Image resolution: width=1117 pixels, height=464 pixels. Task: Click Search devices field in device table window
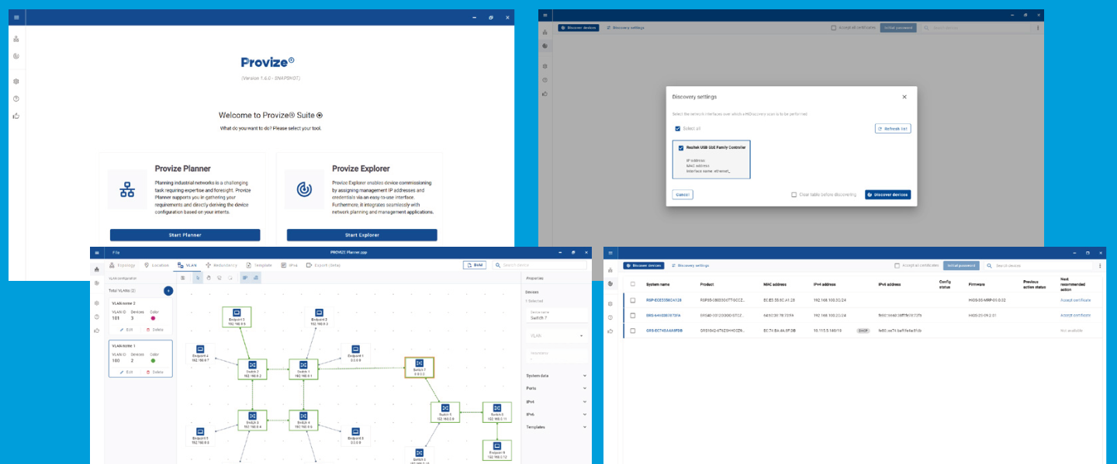tap(1038, 265)
